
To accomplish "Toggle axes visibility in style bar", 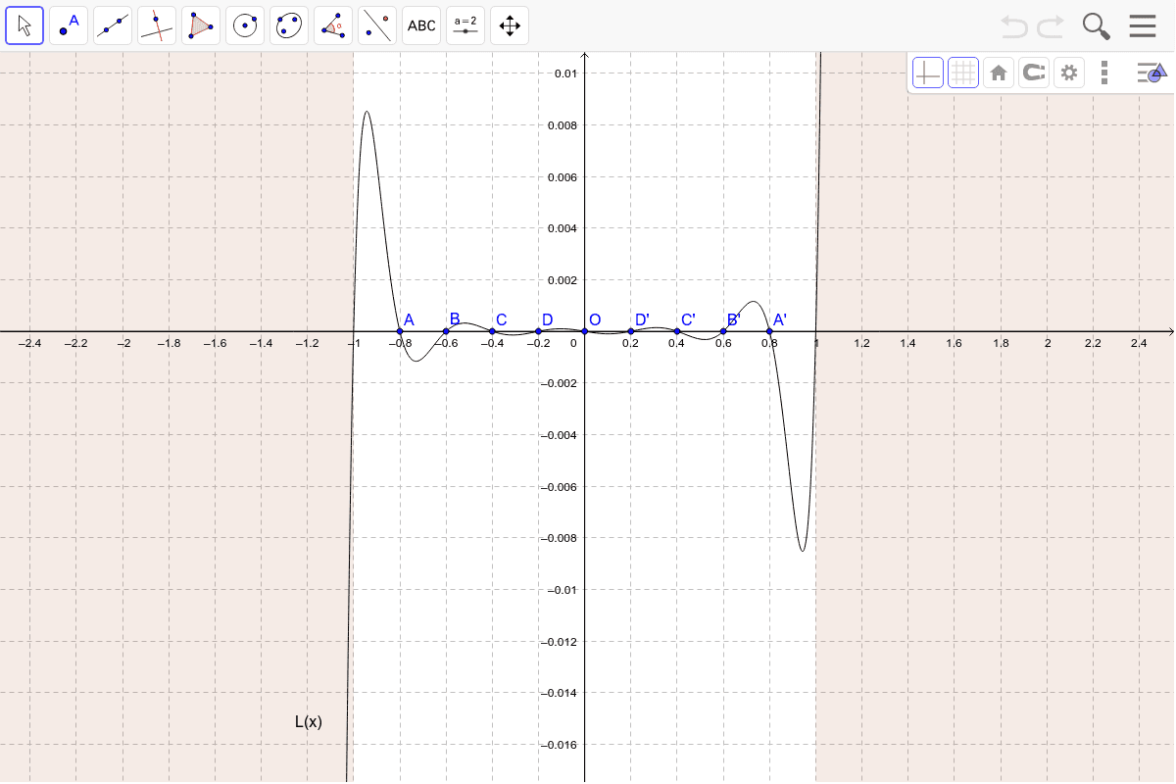I will (928, 73).
